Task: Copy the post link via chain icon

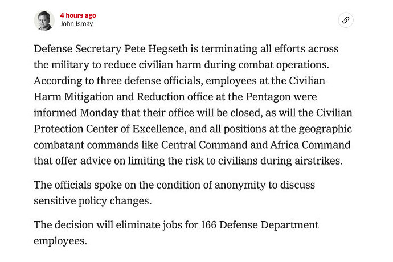Action: (346, 20)
